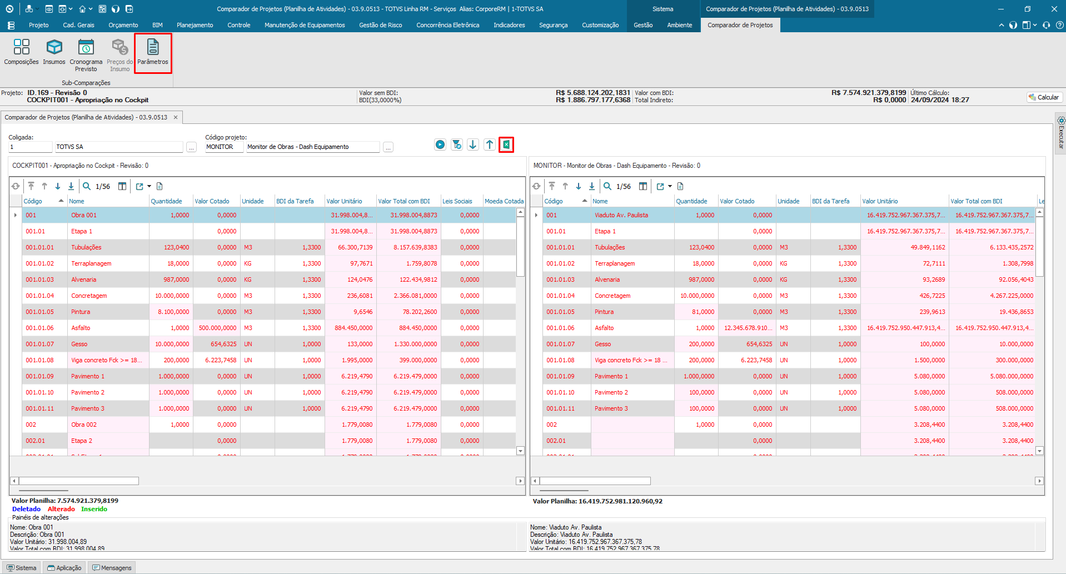
Task: Go to next record in right grid
Action: 579,186
